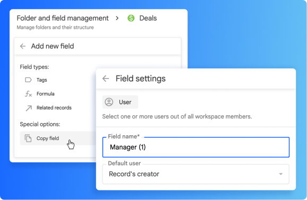Select the Copy field special option
The height and width of the screenshot is (200, 307).
coord(58,138)
